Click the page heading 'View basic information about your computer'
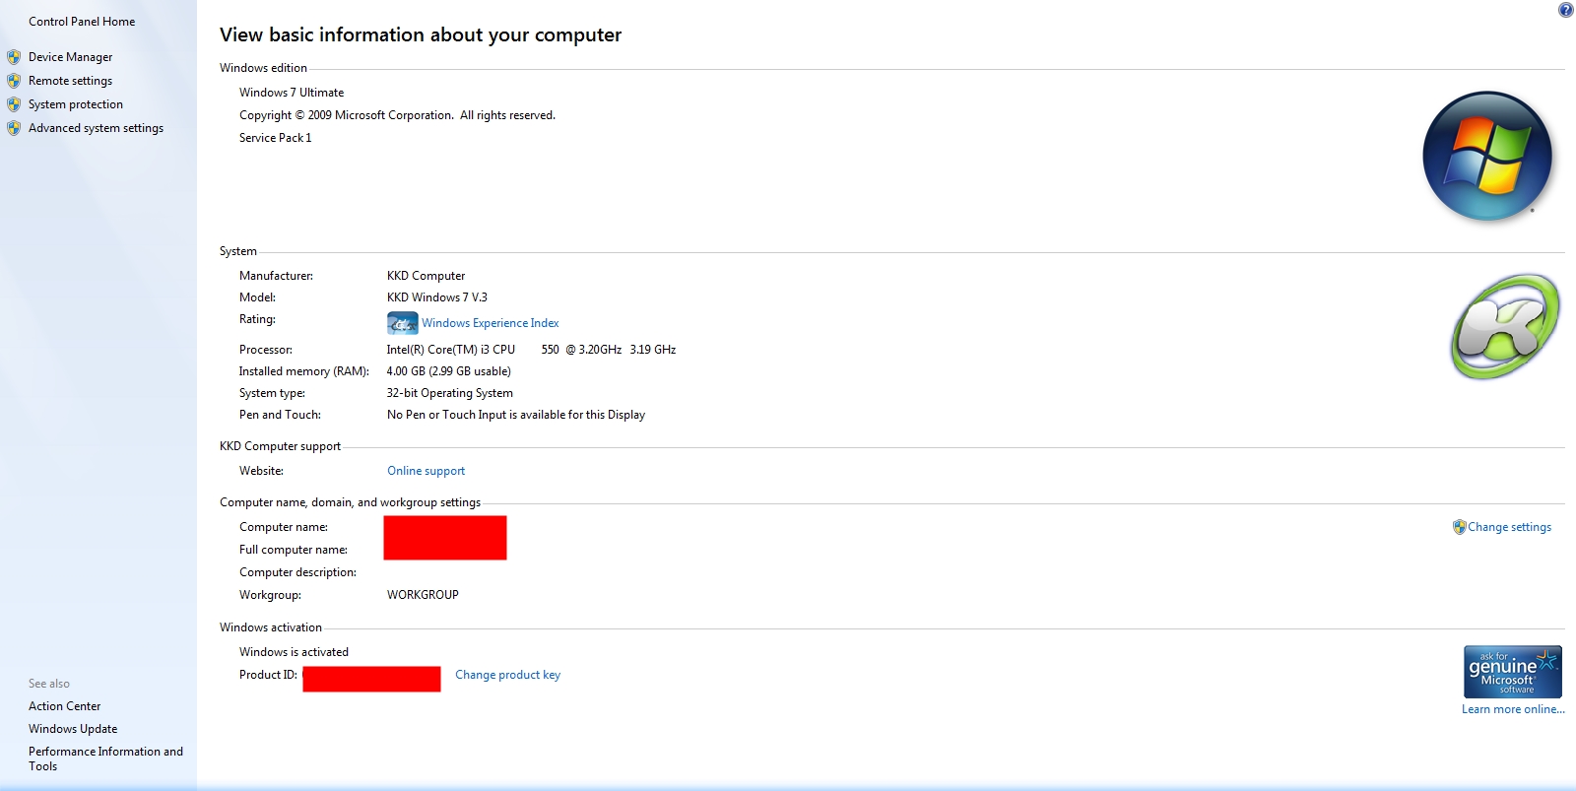1576x791 pixels. [421, 34]
